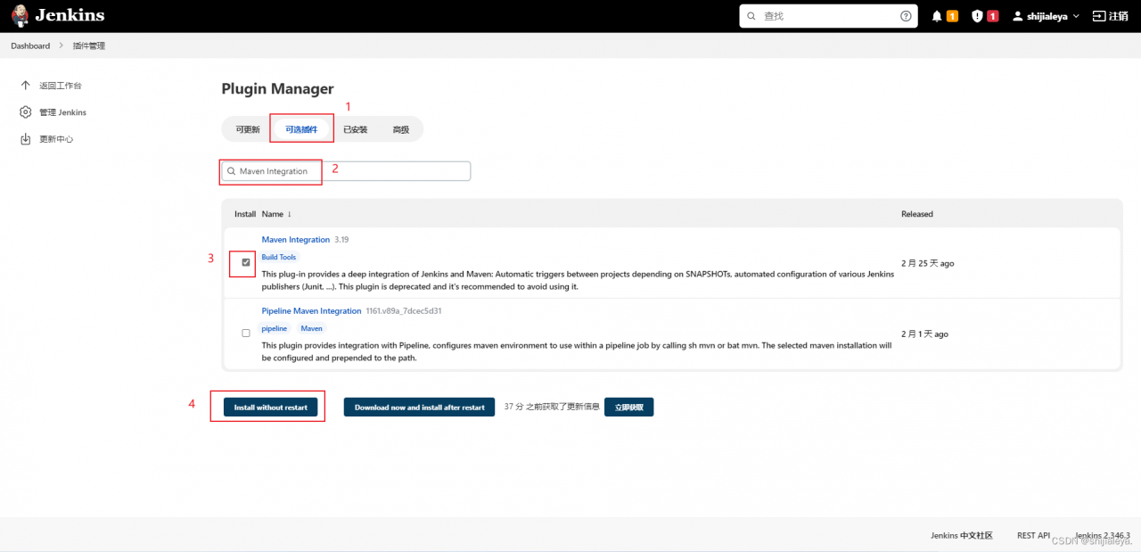Image resolution: width=1141 pixels, height=552 pixels.
Task: Click the Build Tools tag
Action: [279, 257]
